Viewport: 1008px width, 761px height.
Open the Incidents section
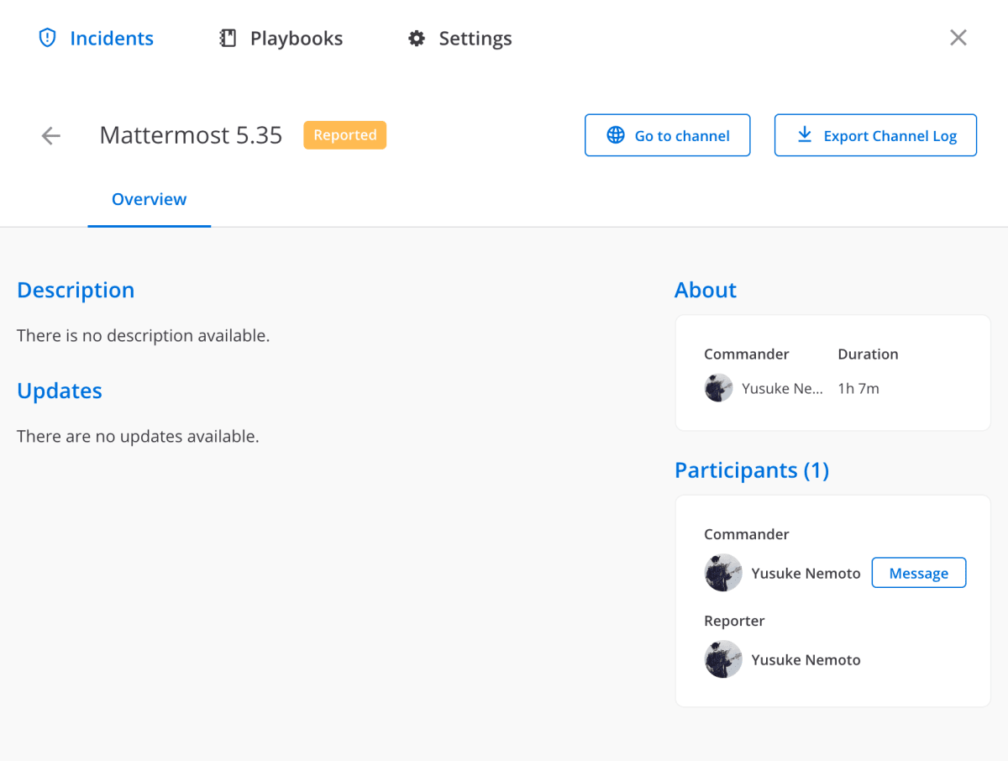coord(96,38)
